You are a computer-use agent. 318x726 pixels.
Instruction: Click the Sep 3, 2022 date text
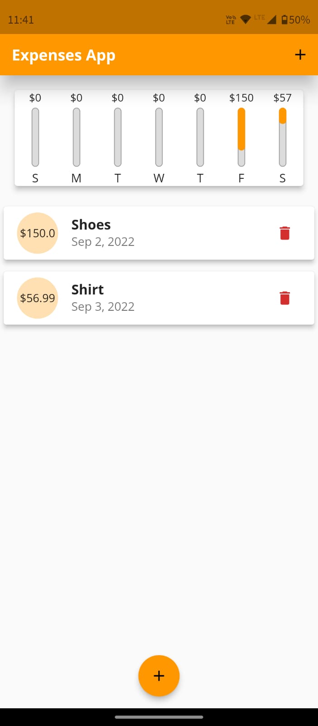click(103, 306)
